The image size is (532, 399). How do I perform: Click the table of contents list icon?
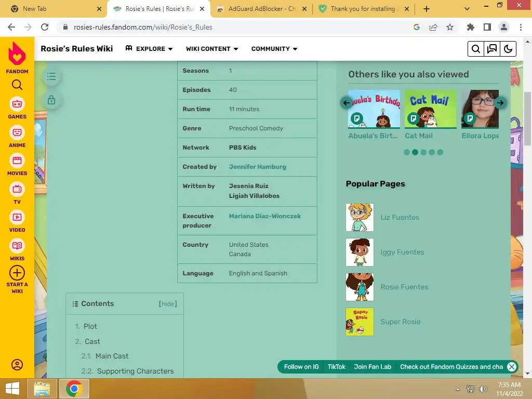pos(51,76)
